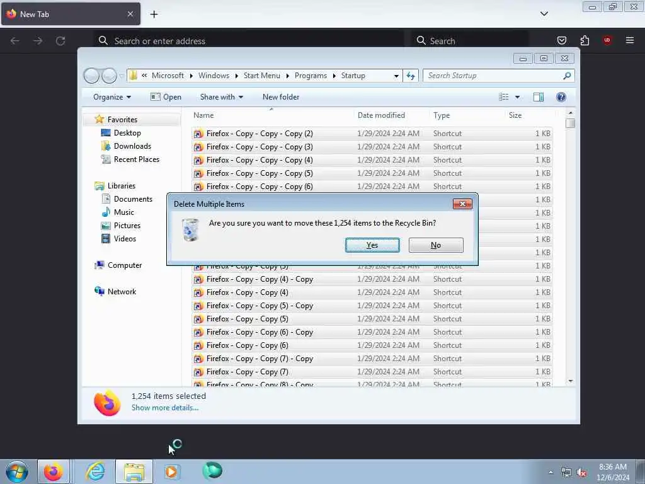Select file Firefox - Copy - Copy - Copy (2)
Screen dimensions: 645x484
(x=372, y=134)
